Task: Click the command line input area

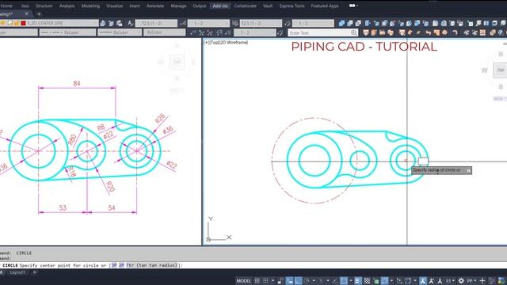Action: coord(253,265)
